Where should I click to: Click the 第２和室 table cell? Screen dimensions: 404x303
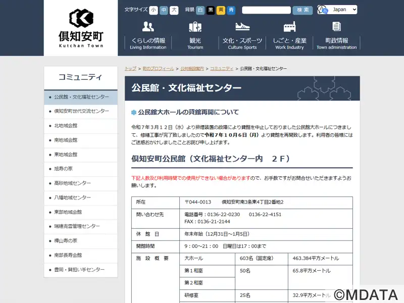(207, 283)
